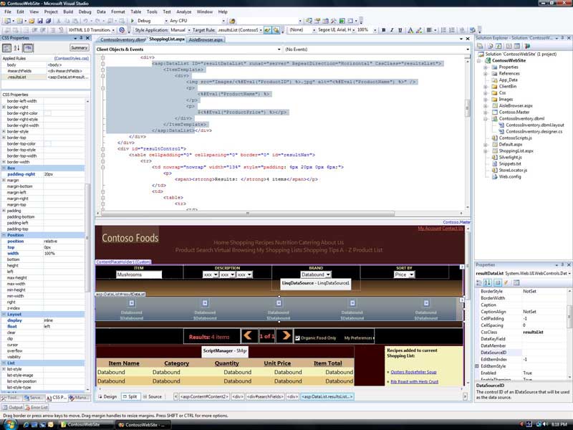Collapse the Box section in CSS Properties

tap(4, 168)
